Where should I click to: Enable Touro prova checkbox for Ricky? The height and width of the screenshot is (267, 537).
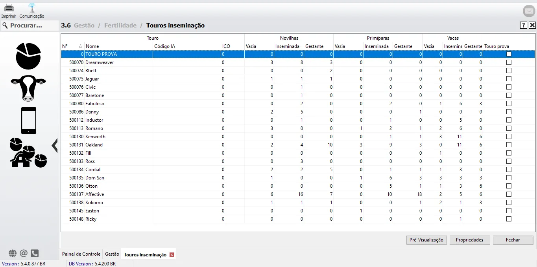[x=509, y=219]
